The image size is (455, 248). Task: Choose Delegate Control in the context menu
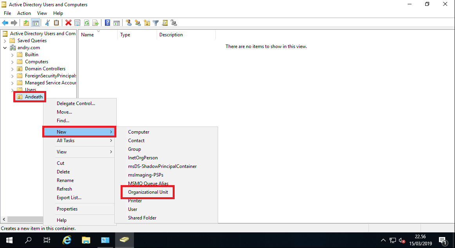point(80,103)
